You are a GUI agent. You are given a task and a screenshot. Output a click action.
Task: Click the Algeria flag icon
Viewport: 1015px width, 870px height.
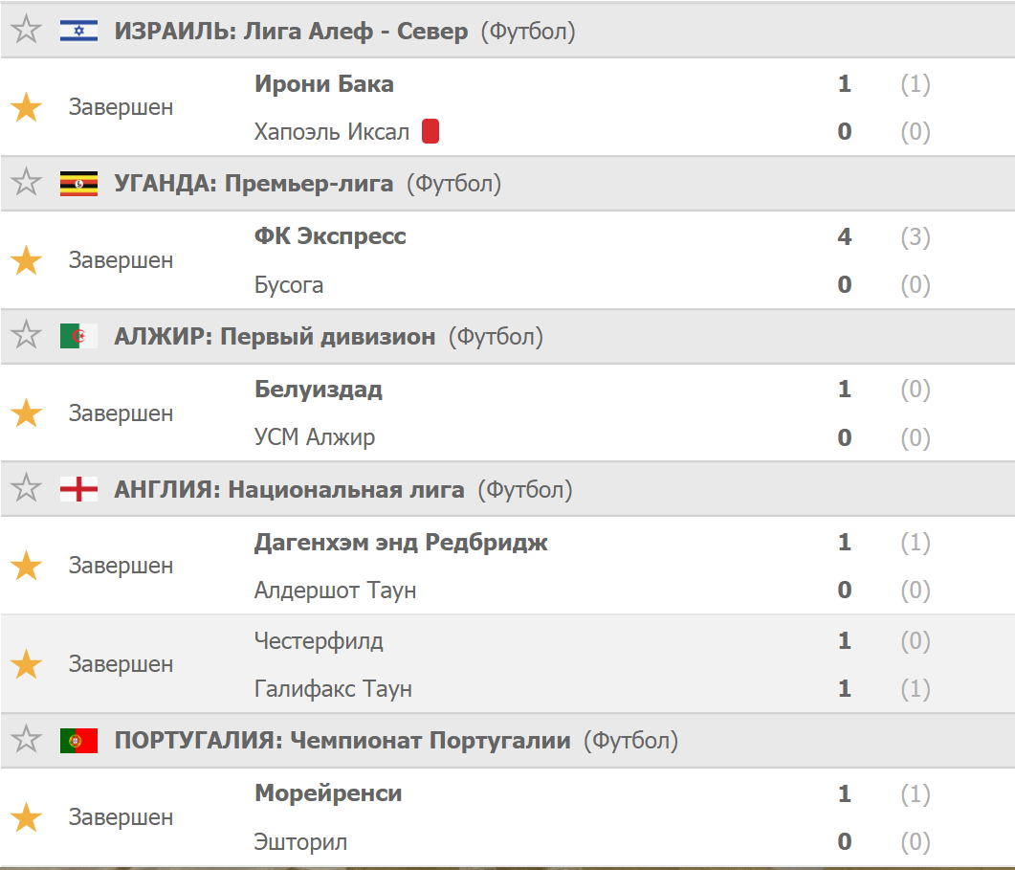(x=78, y=336)
